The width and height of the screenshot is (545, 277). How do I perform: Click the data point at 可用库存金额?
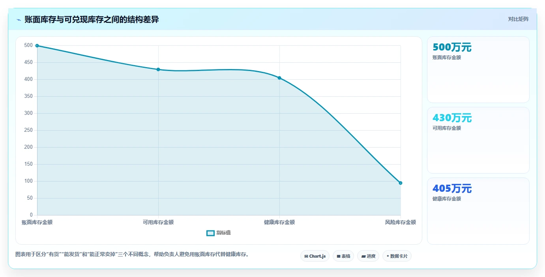tap(158, 69)
